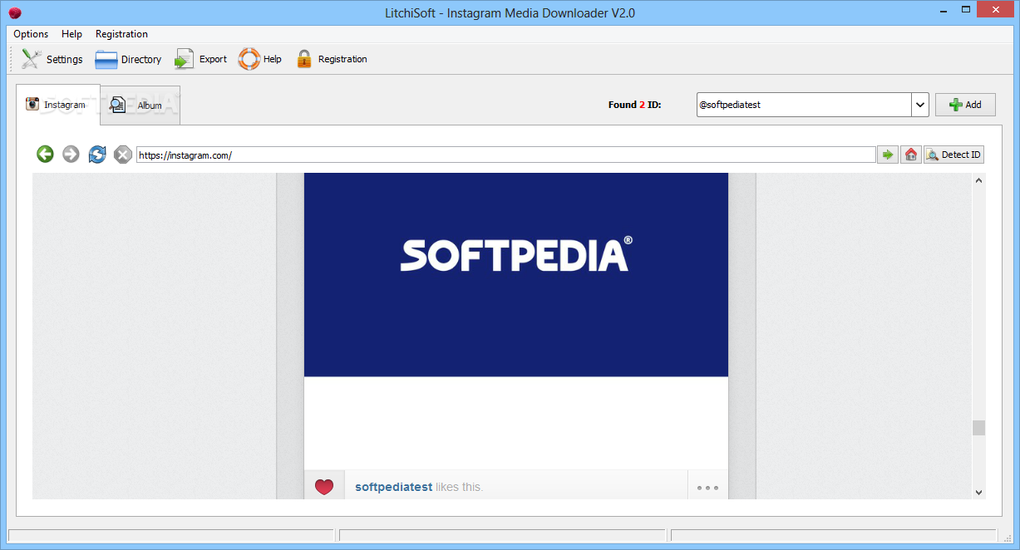Open the Help menu in menu bar
Screen dimensions: 1020x550
(71, 34)
